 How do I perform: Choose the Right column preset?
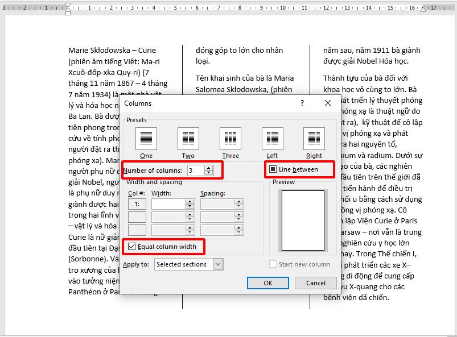314,139
